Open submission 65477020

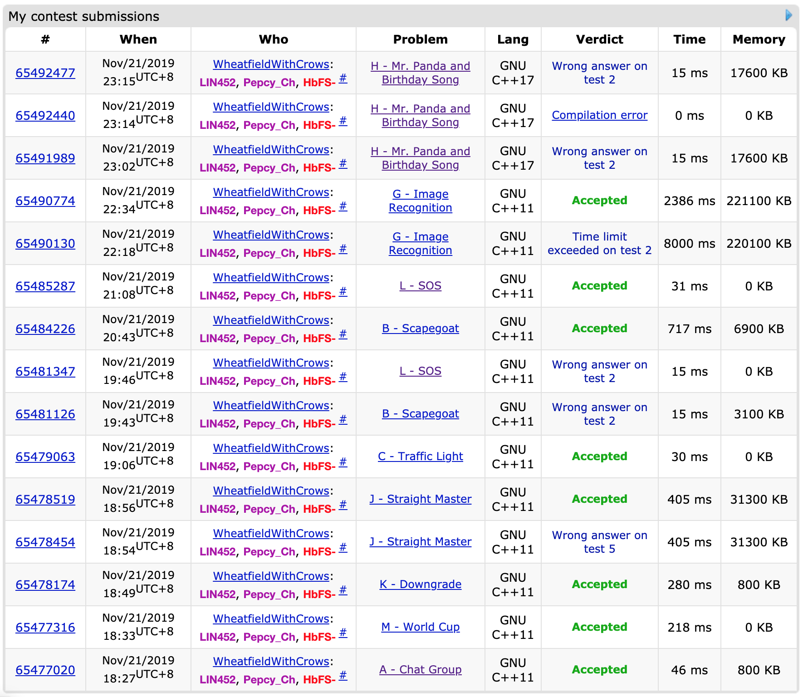45,670
